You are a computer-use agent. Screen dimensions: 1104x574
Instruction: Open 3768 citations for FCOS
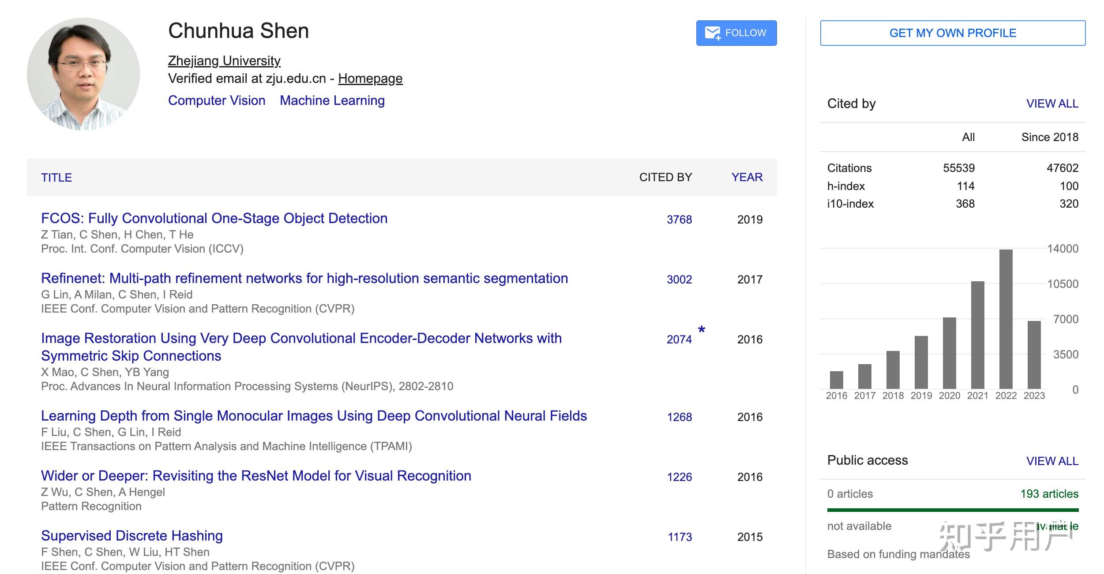tap(679, 220)
